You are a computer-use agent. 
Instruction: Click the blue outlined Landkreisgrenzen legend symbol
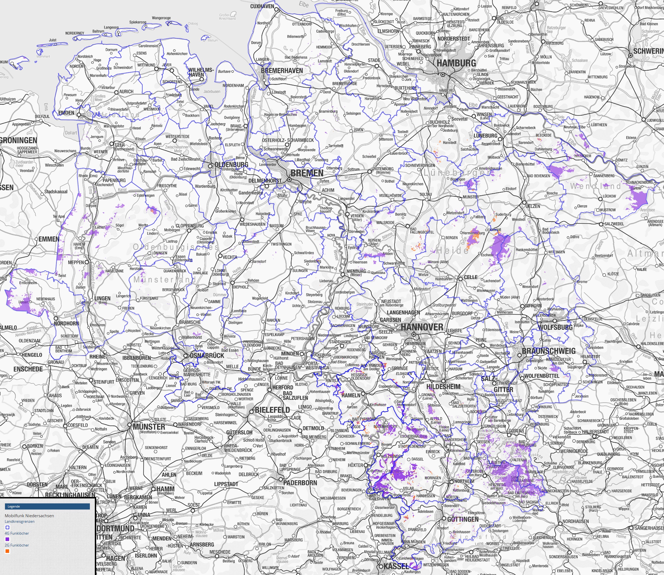(7, 527)
